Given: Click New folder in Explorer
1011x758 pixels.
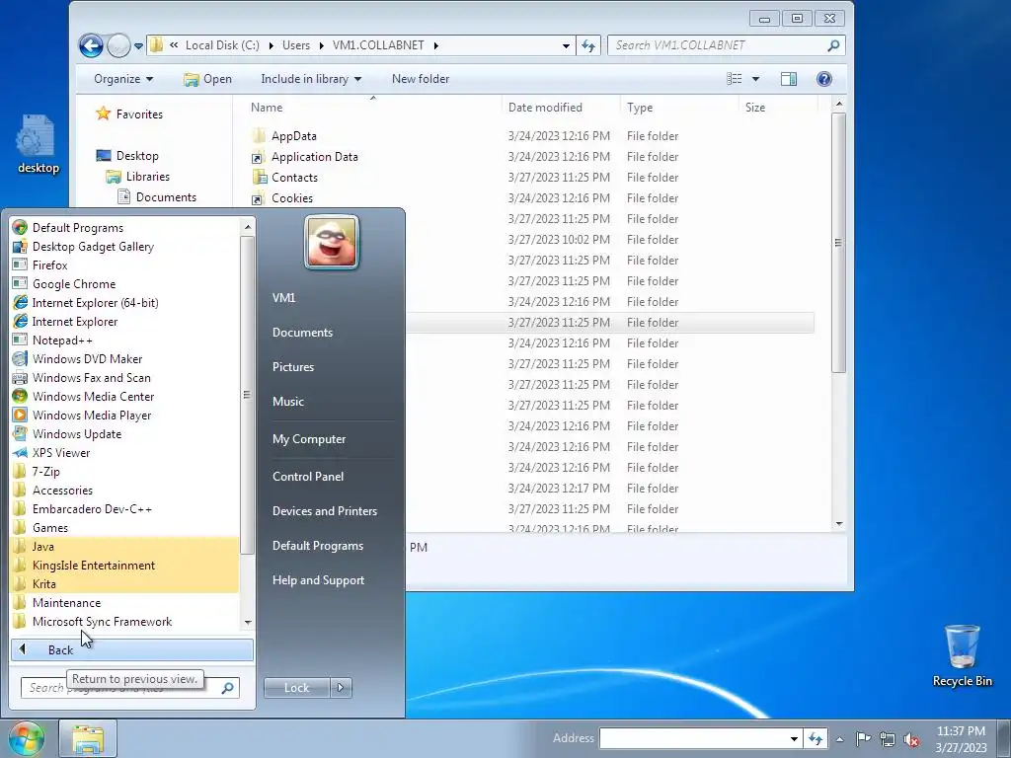Looking at the screenshot, I should tap(421, 79).
